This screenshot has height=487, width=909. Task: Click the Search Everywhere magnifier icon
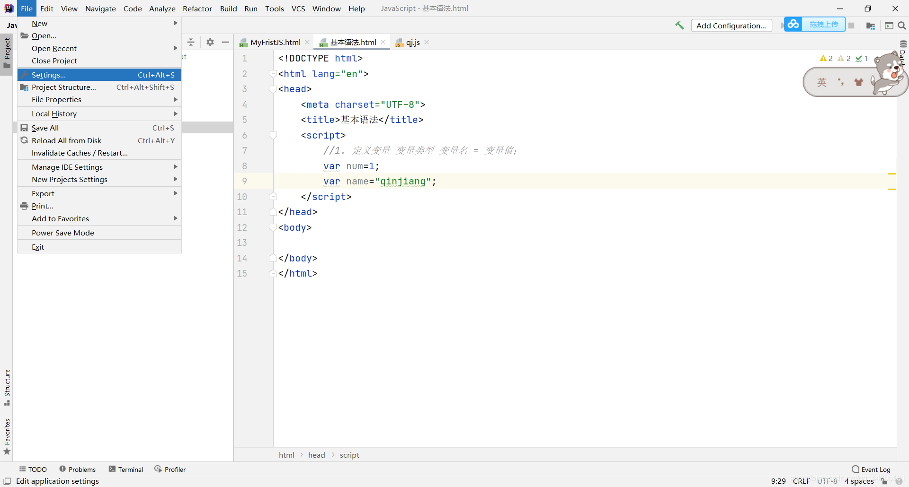click(902, 26)
